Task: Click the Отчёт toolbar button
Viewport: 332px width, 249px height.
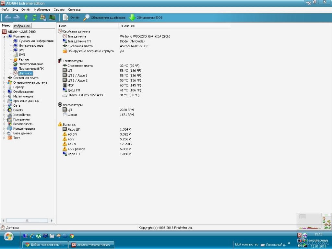Action: 71,18
